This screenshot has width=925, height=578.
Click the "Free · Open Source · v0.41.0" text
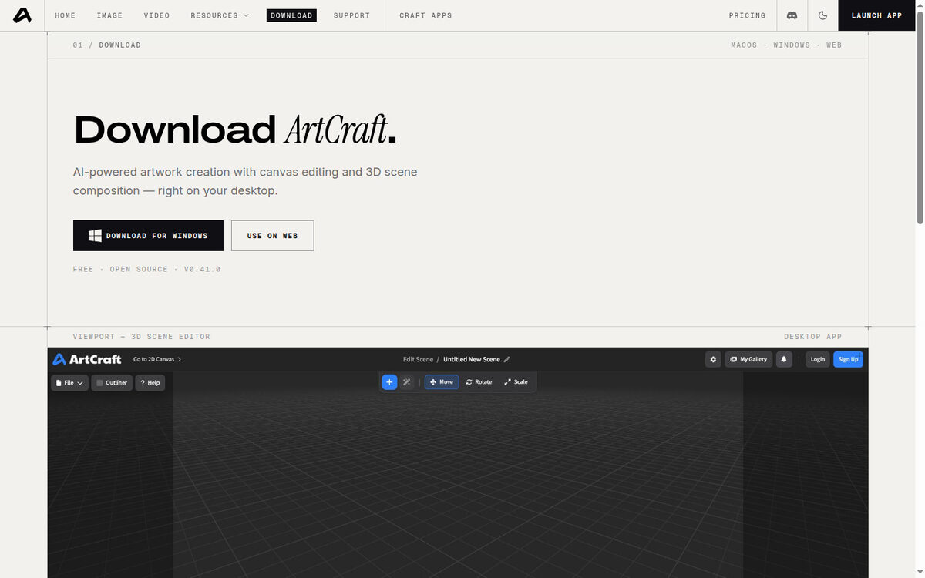click(146, 269)
